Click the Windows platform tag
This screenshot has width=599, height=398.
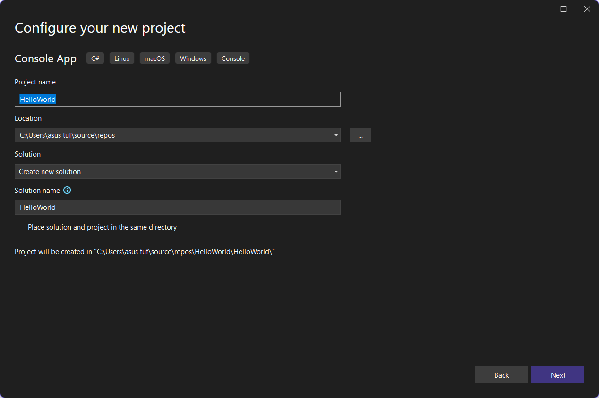pyautogui.click(x=193, y=58)
